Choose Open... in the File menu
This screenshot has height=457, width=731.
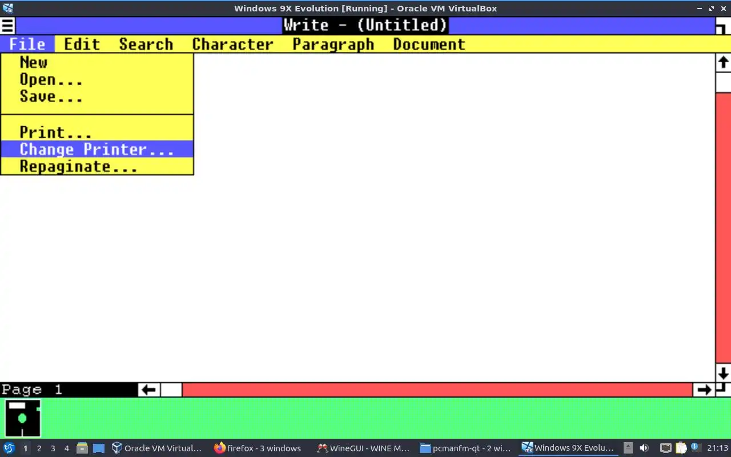pos(97,79)
